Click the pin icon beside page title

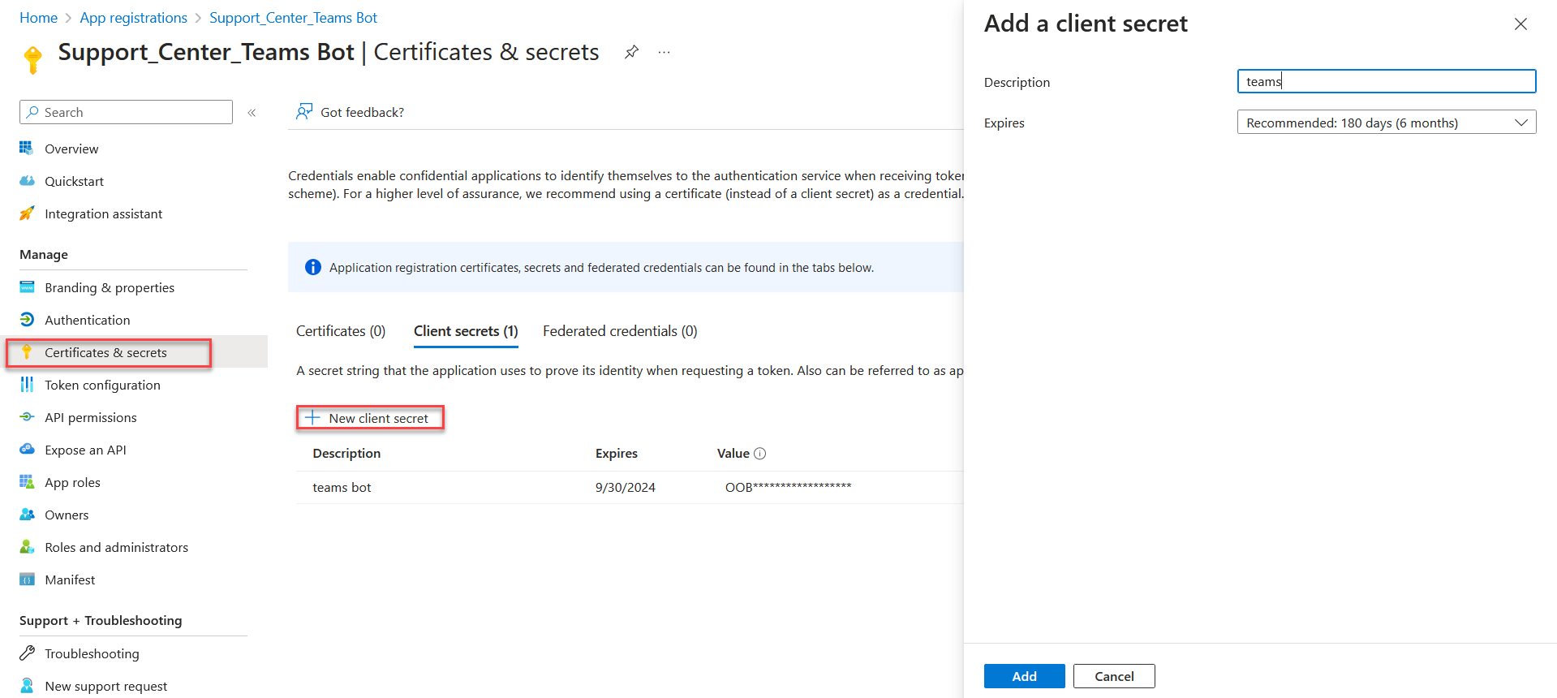pyautogui.click(x=631, y=52)
